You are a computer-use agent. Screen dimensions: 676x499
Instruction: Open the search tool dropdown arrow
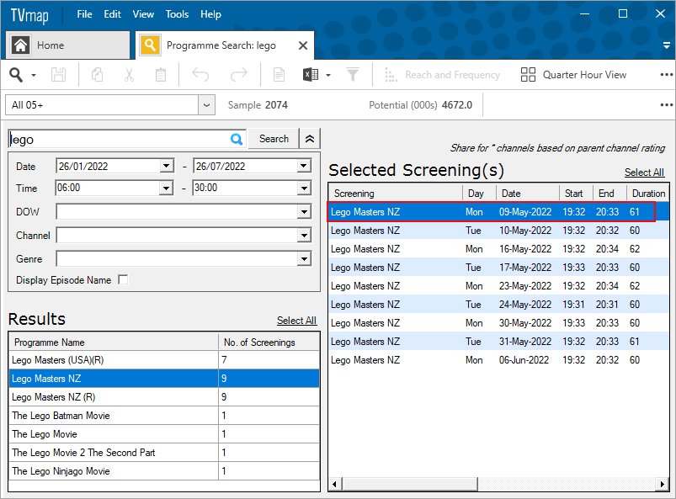[34, 76]
